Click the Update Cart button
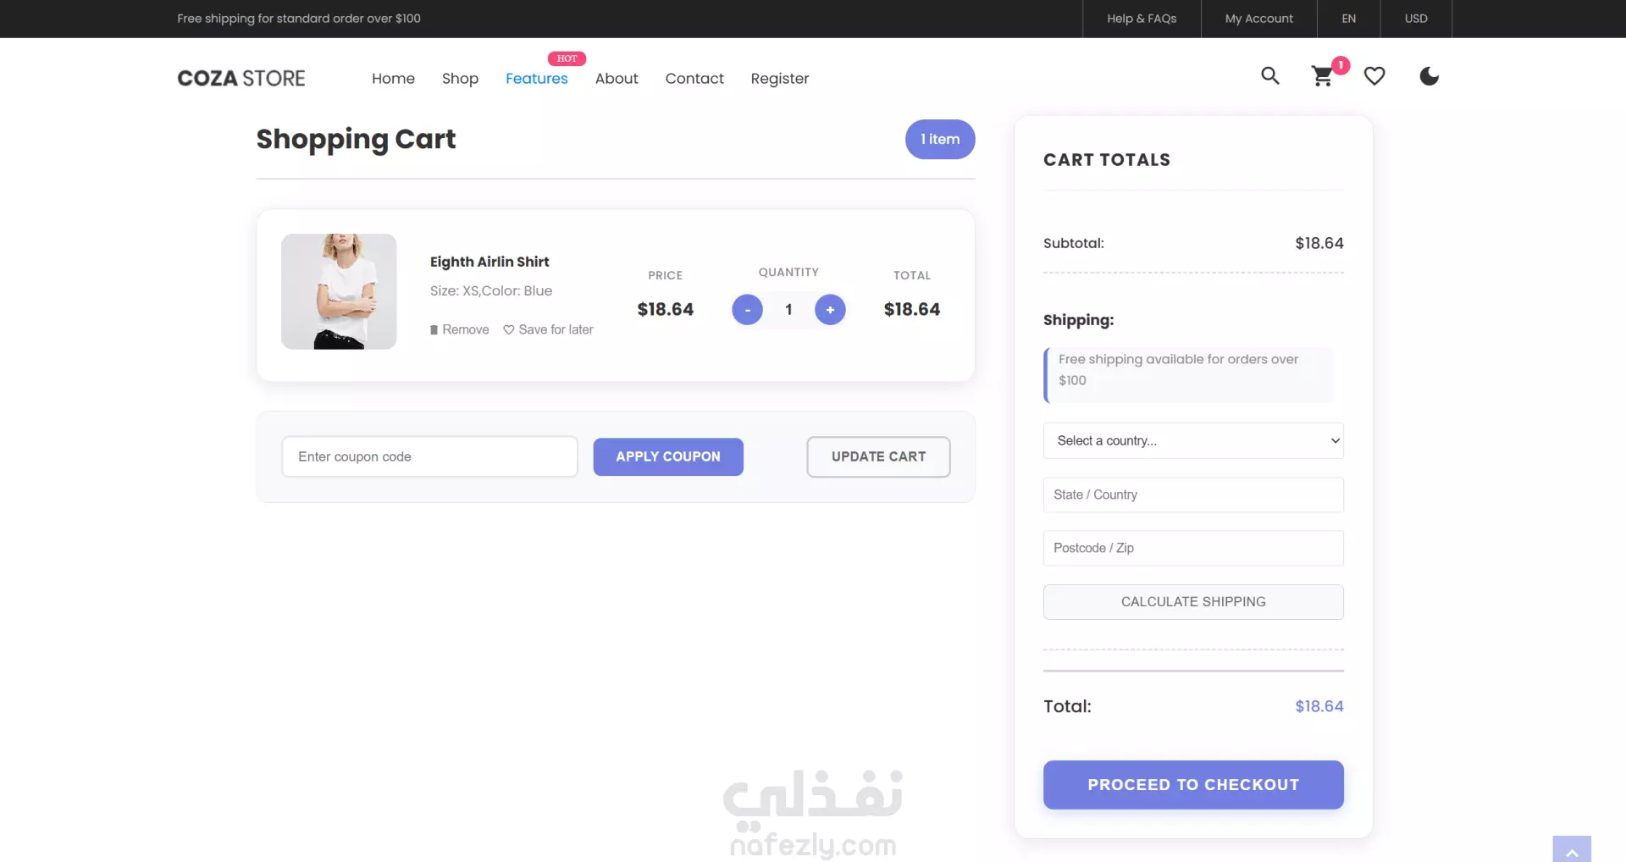The width and height of the screenshot is (1626, 862). (878, 456)
